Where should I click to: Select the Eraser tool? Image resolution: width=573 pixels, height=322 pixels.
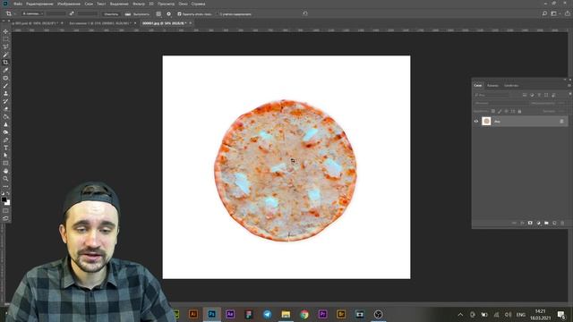pos(5,109)
